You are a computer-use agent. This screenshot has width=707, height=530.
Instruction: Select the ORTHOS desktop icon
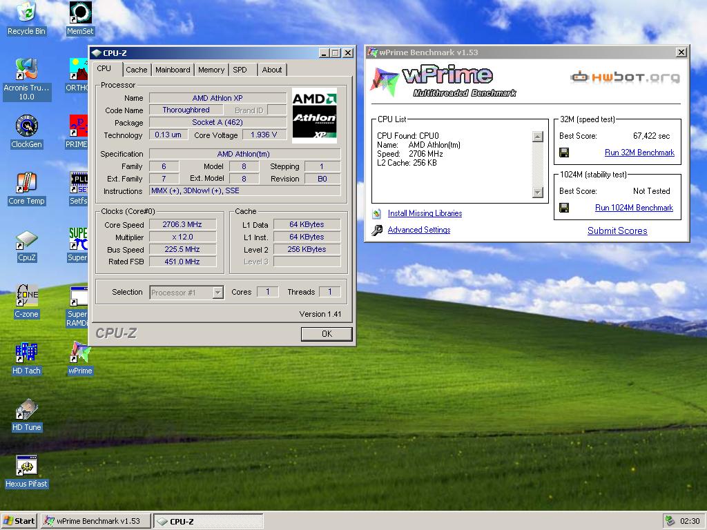[77, 75]
